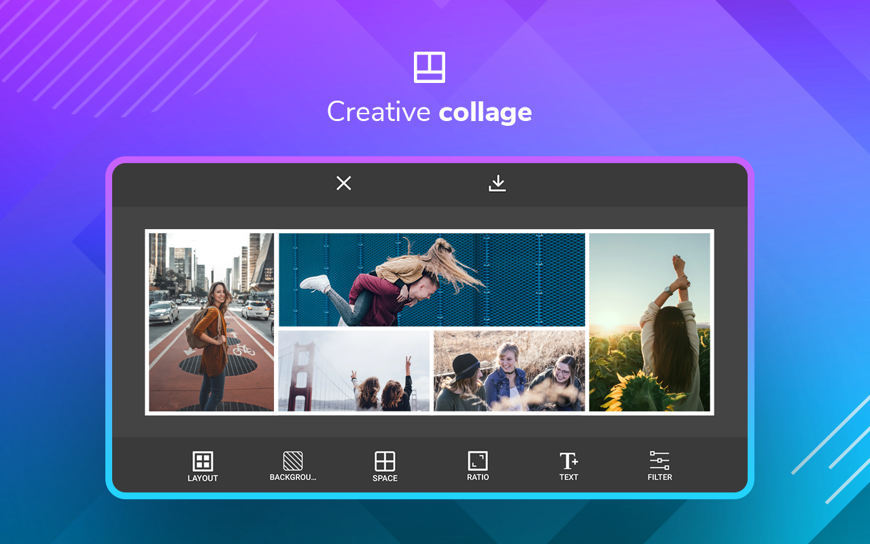870x544 pixels.
Task: Click the "Creative collage" heading text
Action: point(430,112)
